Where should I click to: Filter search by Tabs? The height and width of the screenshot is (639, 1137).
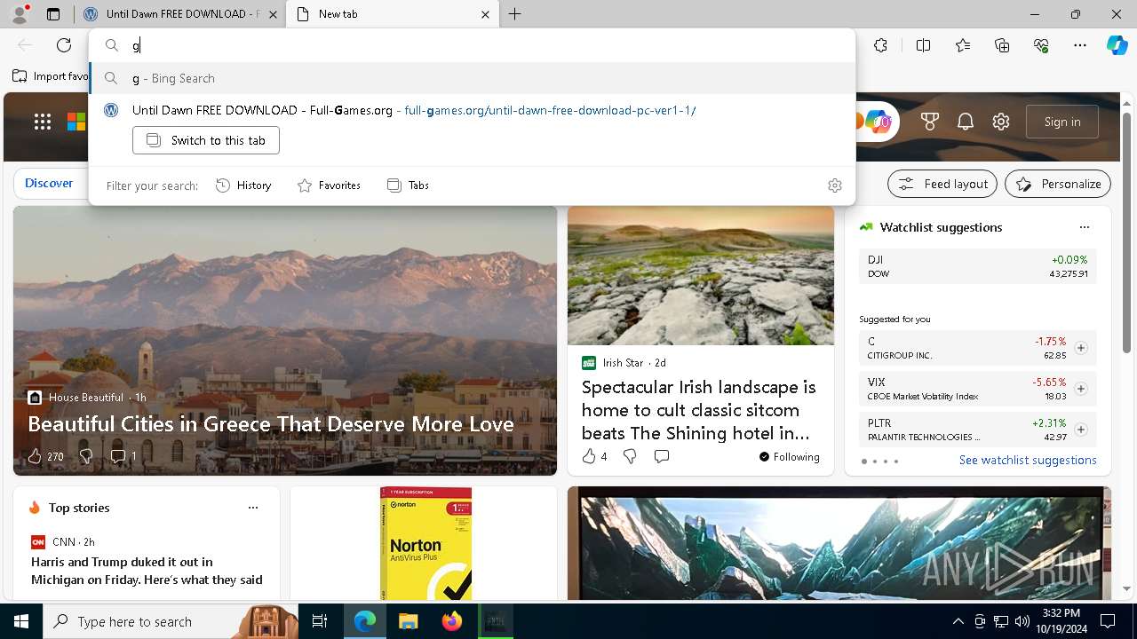(408, 185)
